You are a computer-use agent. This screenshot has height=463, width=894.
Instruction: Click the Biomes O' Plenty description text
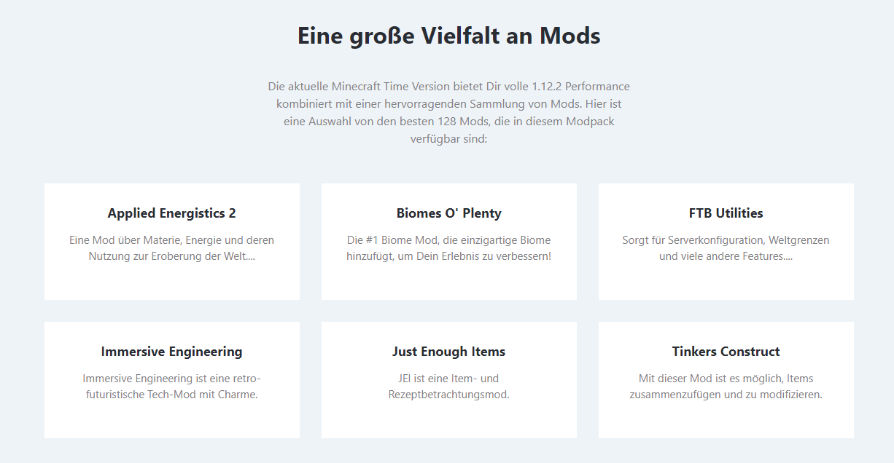click(x=448, y=248)
